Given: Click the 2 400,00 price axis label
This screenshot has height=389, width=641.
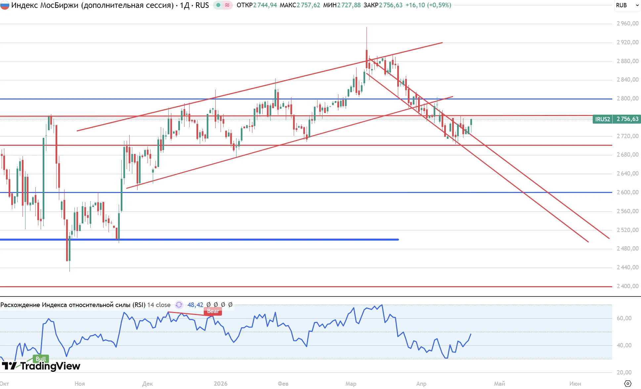Looking at the screenshot, I should 627,286.
